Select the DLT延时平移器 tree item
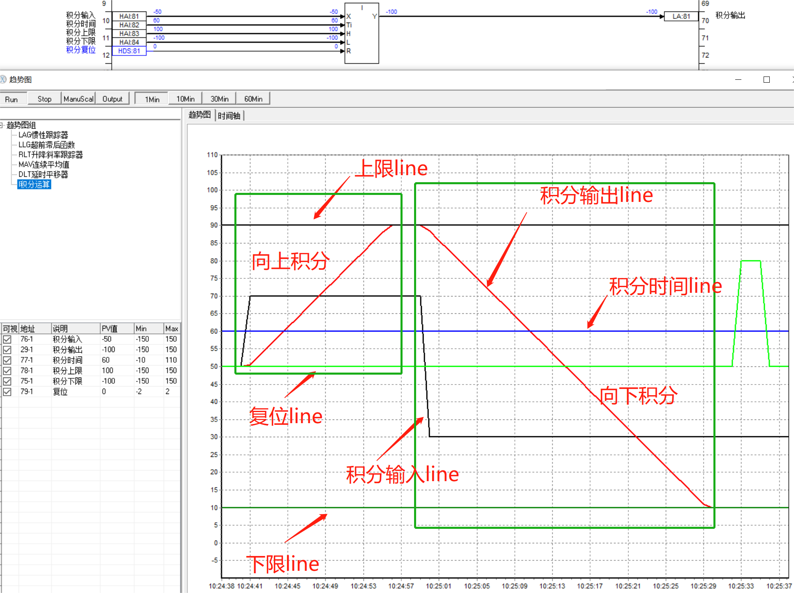Viewport: 794px width, 593px height. coord(43,174)
